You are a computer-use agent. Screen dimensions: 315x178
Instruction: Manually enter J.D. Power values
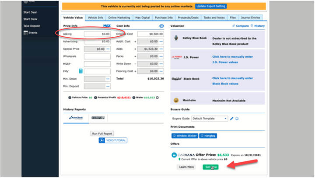click(233, 59)
